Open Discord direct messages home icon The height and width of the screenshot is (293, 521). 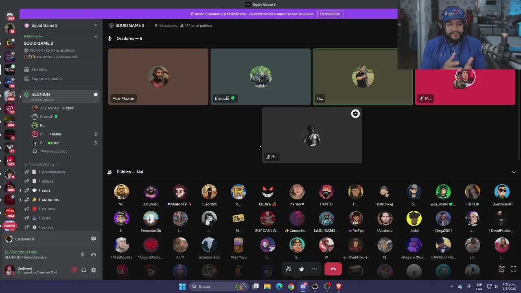pyautogui.click(x=10, y=15)
